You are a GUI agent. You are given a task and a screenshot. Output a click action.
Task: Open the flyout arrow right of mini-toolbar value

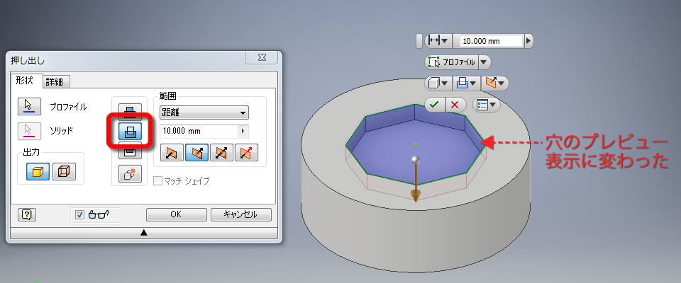pyautogui.click(x=528, y=41)
